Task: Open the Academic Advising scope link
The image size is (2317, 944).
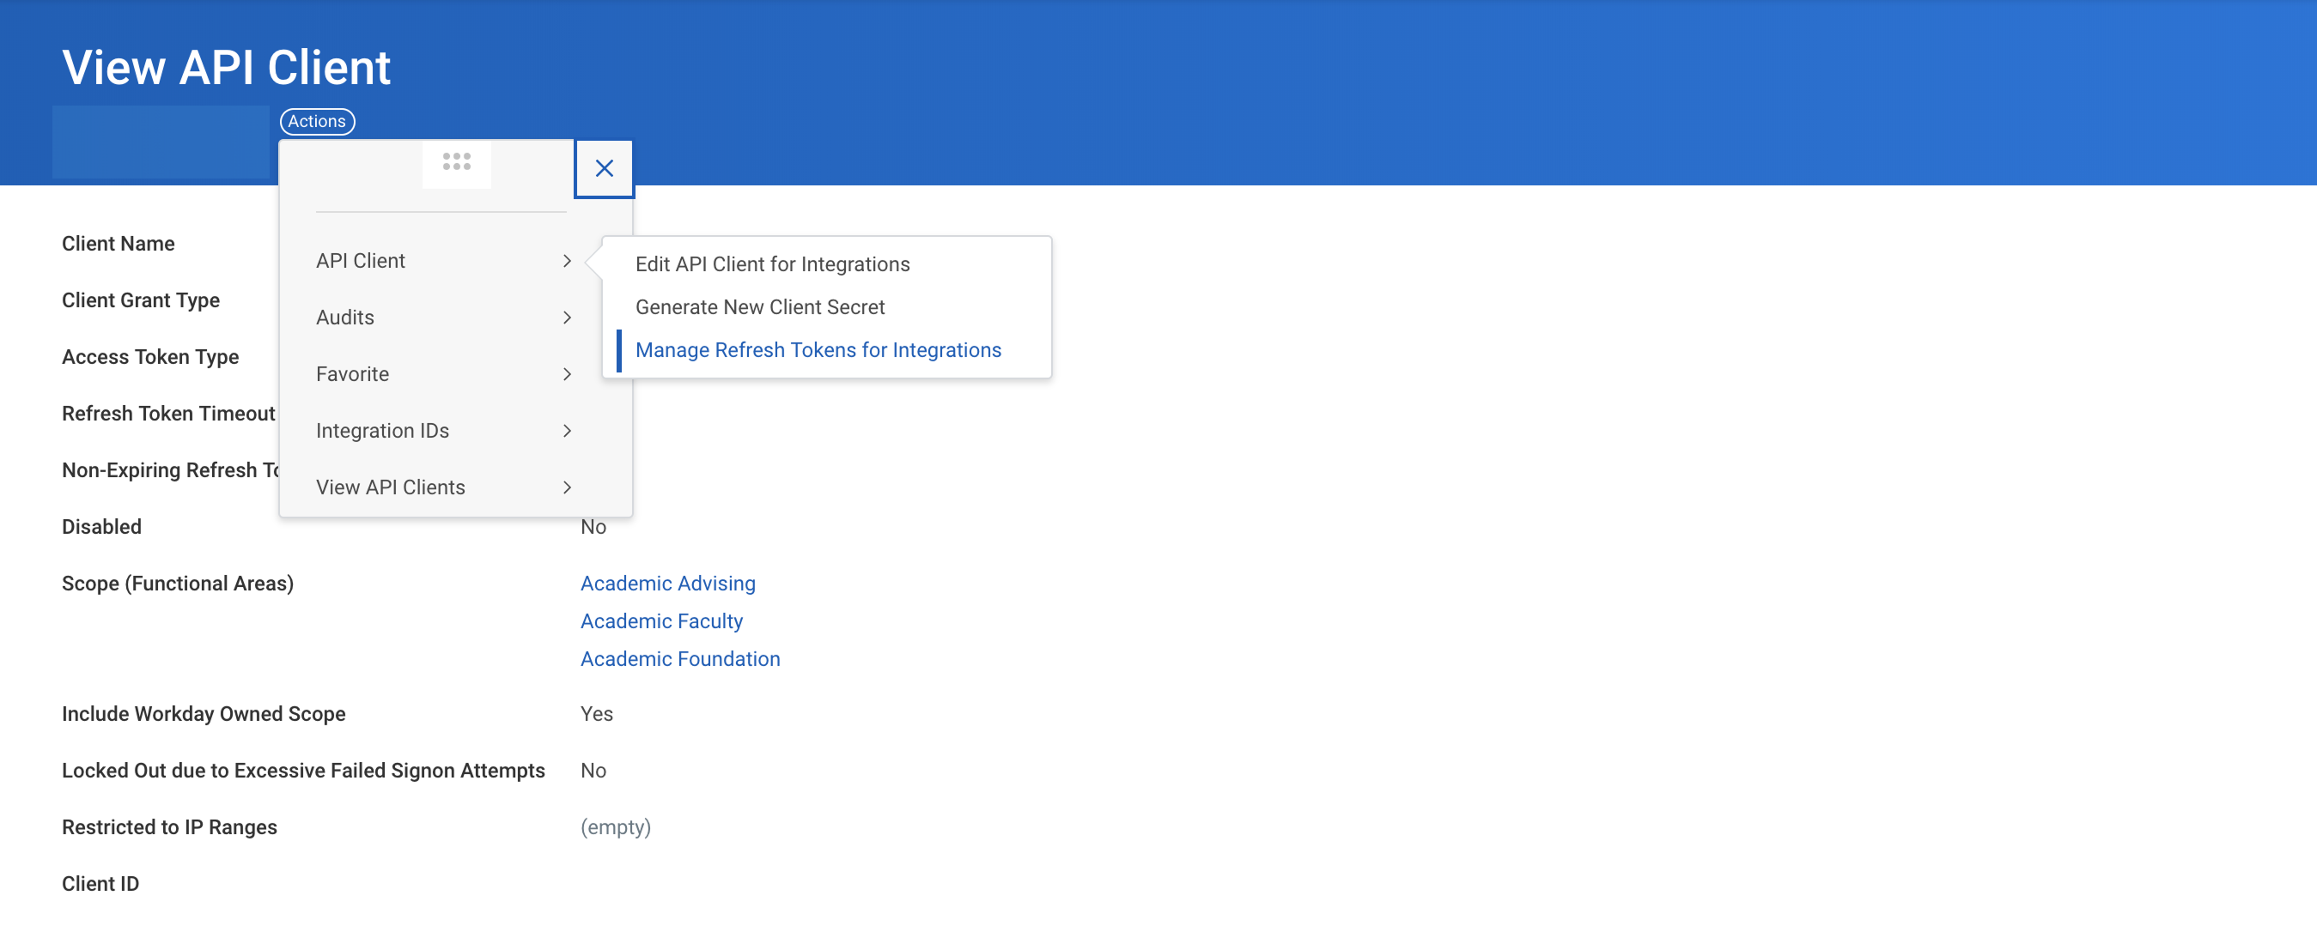Action: (x=667, y=584)
